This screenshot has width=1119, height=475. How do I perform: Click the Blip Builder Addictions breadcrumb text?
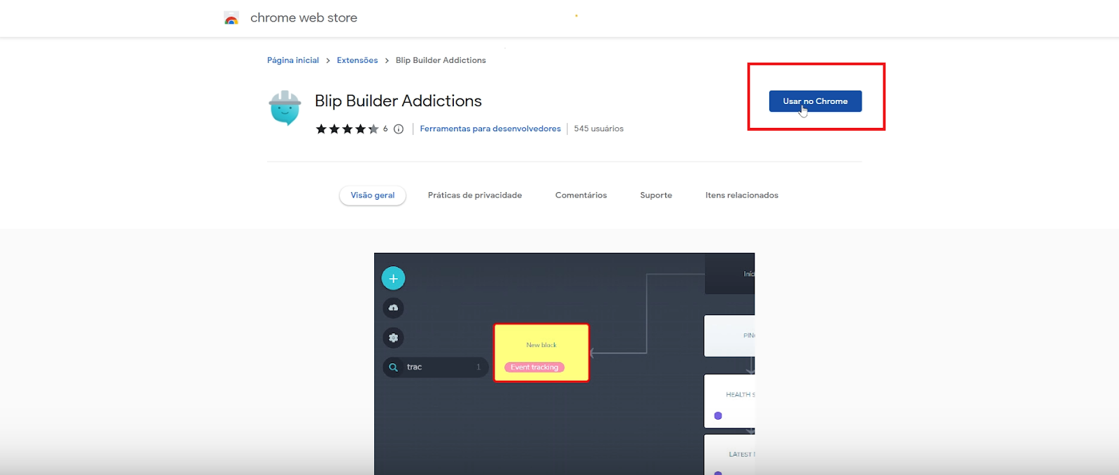point(441,61)
